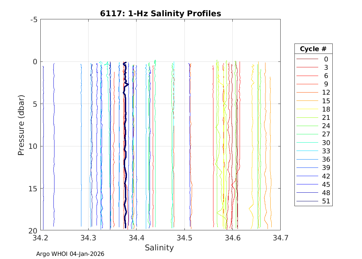Select the legend line swatch for cycle 21
This screenshot has width=362, height=259.
(307, 118)
